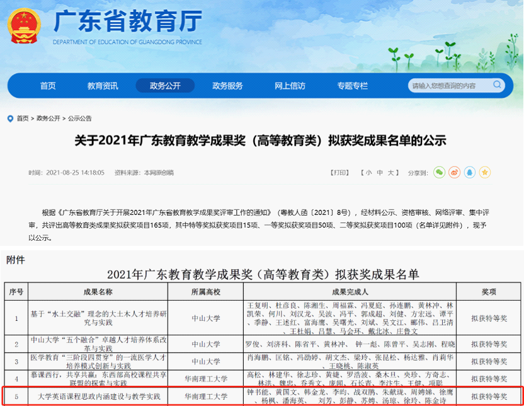
Task: Go to 政务服务 in the navigation bar
Action: pyautogui.click(x=227, y=86)
